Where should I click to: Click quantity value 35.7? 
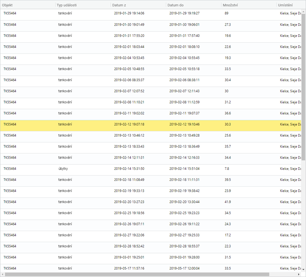tap(227, 147)
